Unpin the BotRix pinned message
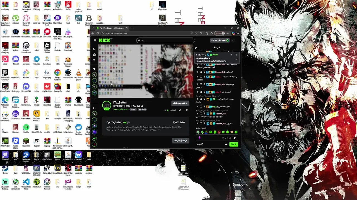Image resolution: width=357 pixels, height=200 pixels. coord(231,55)
